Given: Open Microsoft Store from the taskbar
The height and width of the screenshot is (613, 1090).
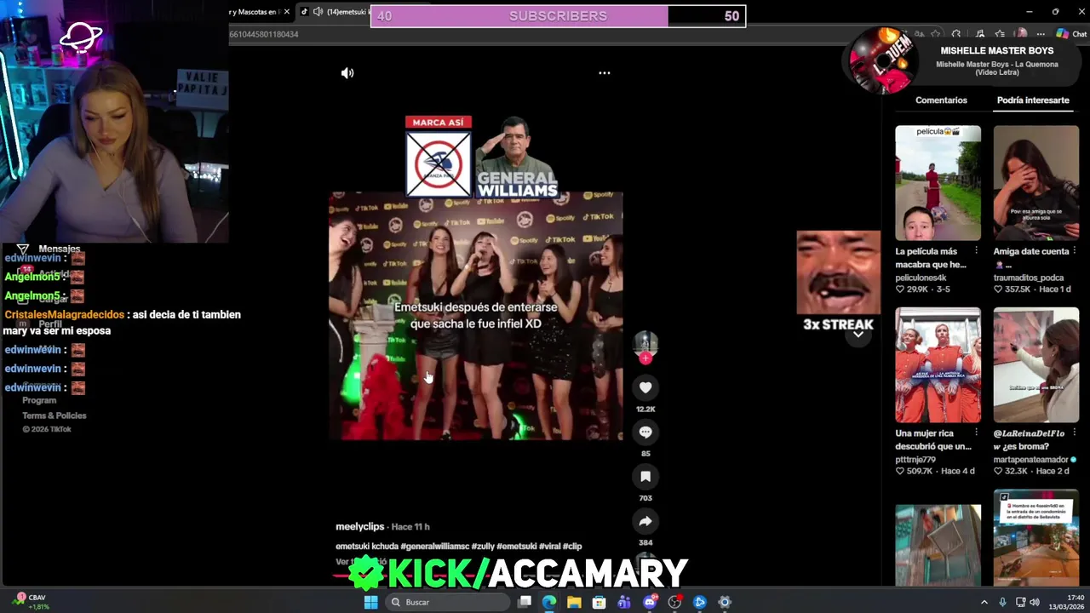Looking at the screenshot, I should [599, 602].
